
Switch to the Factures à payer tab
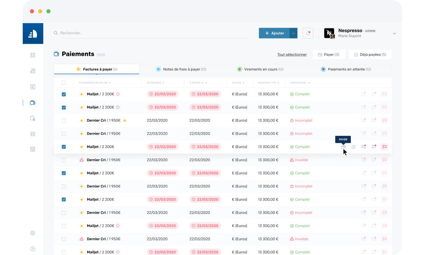click(x=97, y=69)
